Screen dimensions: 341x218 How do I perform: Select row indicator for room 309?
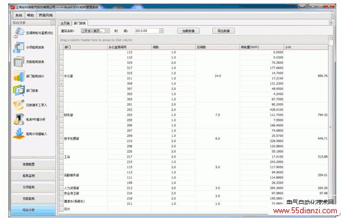(x=61, y=84)
